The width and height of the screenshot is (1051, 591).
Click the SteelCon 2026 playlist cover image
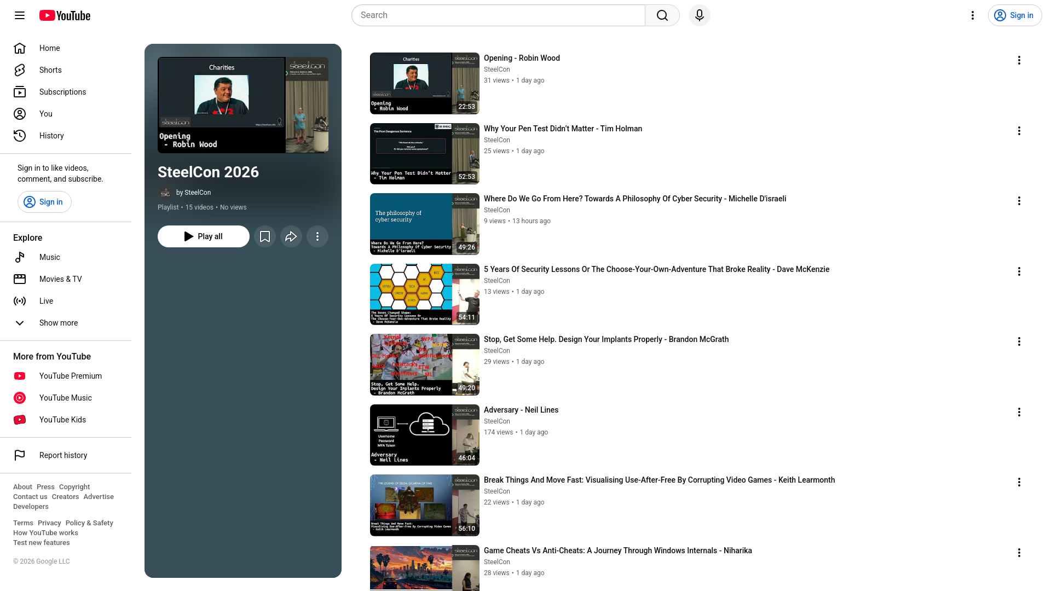(243, 105)
